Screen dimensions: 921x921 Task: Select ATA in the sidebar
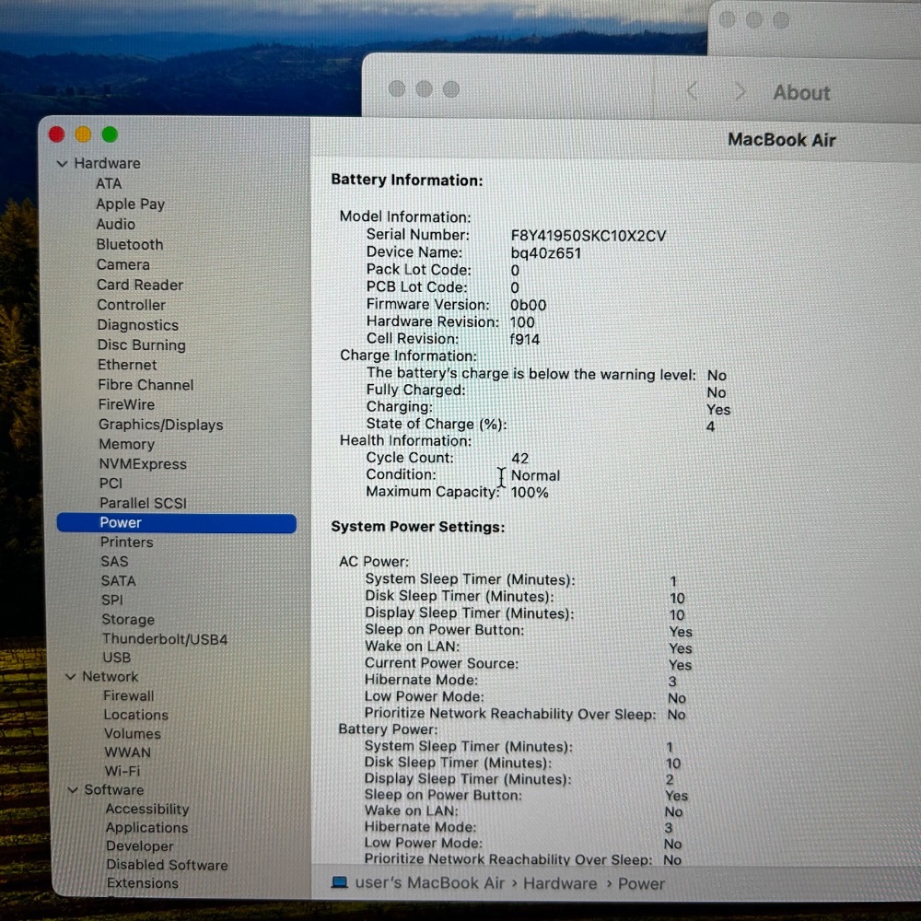click(x=109, y=184)
